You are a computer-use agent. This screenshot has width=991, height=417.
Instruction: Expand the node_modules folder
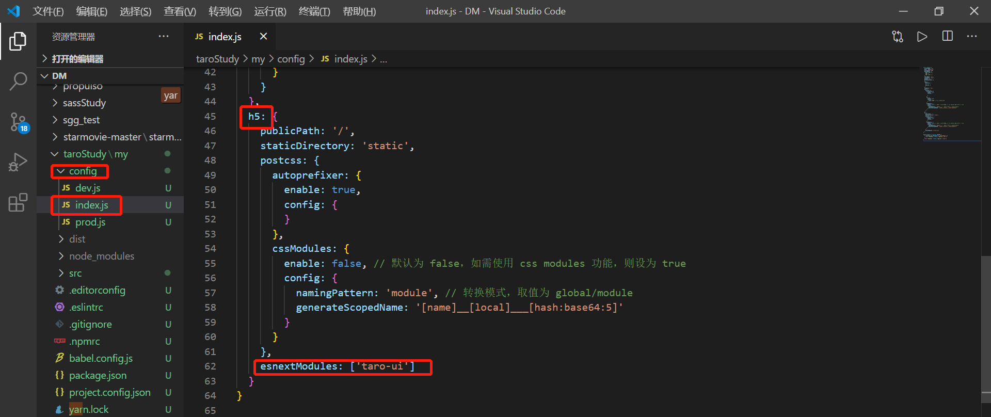pyautogui.click(x=110, y=256)
